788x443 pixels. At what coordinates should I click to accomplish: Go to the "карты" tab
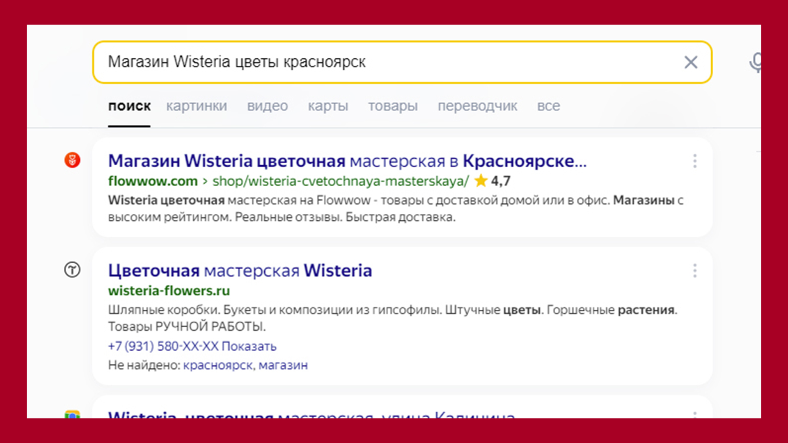[328, 106]
